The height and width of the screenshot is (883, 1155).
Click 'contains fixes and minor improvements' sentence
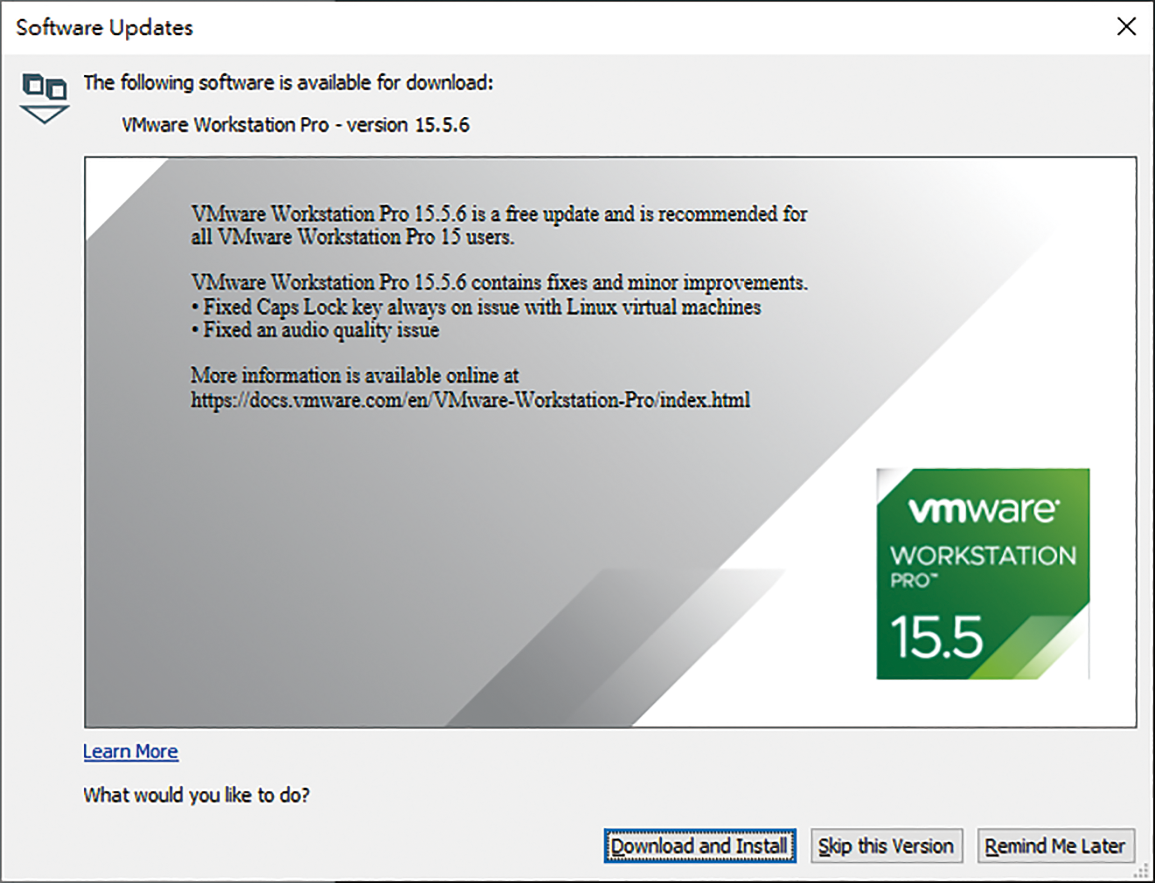[499, 283]
